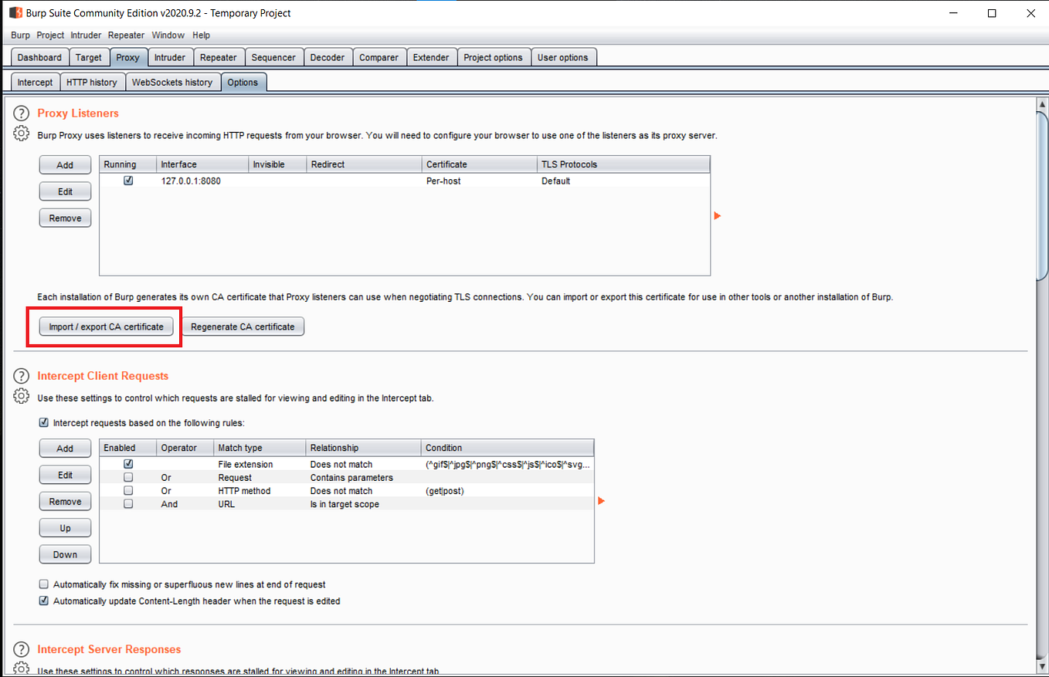Switch to the Intruder tab
The height and width of the screenshot is (677, 1049).
170,58
